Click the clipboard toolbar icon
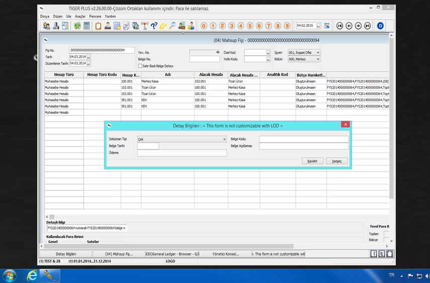Viewport: 430px width, 283px height. pyautogui.click(x=98, y=26)
